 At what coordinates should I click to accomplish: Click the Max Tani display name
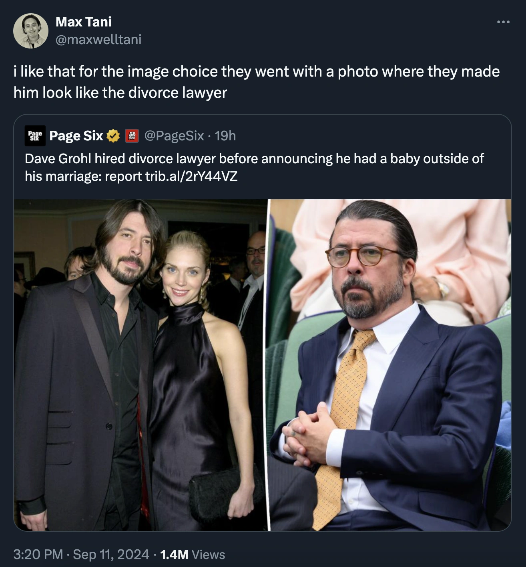click(x=84, y=22)
